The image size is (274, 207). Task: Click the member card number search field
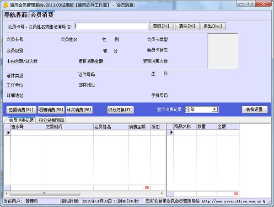pos(111,26)
